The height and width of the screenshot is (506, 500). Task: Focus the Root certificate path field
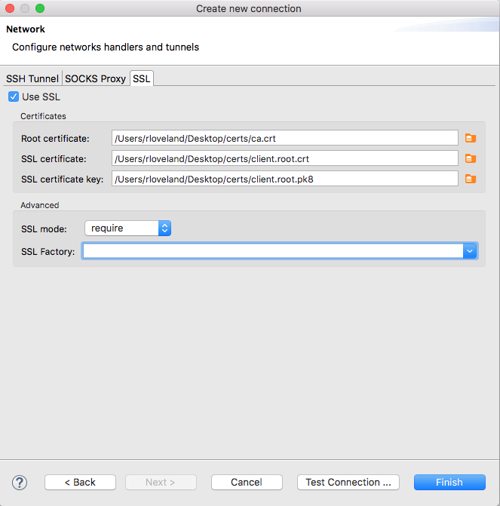click(x=284, y=138)
